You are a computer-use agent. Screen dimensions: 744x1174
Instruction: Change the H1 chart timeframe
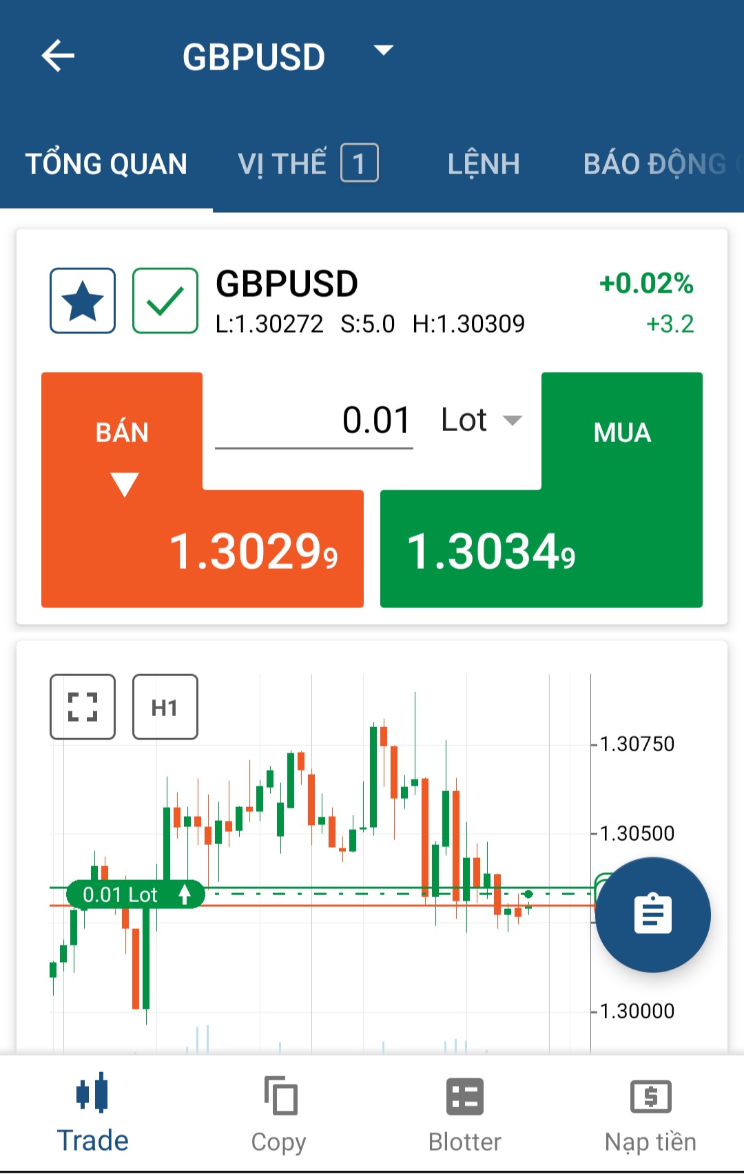[x=165, y=707]
